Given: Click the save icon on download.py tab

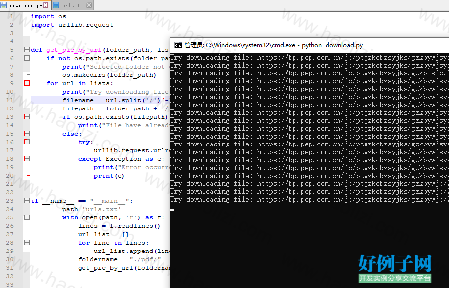Looking at the screenshot, I should point(4,5).
